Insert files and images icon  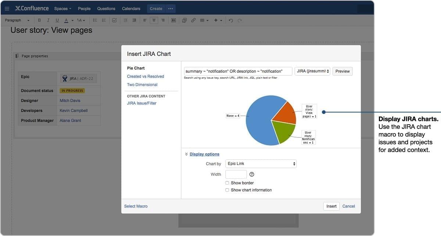tap(184, 20)
